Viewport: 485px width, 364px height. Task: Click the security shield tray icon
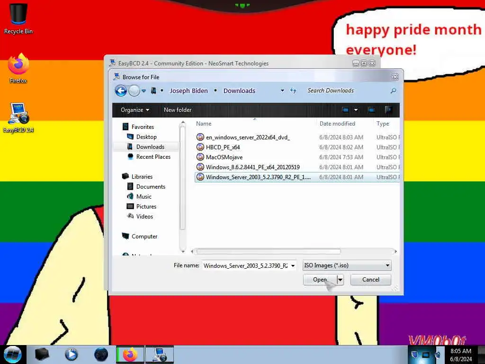[415, 355]
